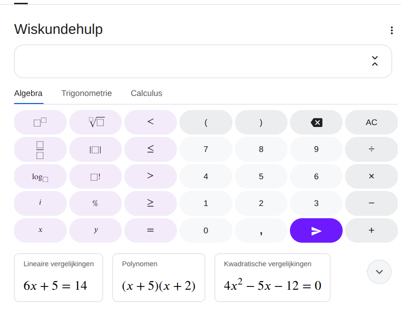
Task: Open the Calculus tab
Action: tap(146, 93)
